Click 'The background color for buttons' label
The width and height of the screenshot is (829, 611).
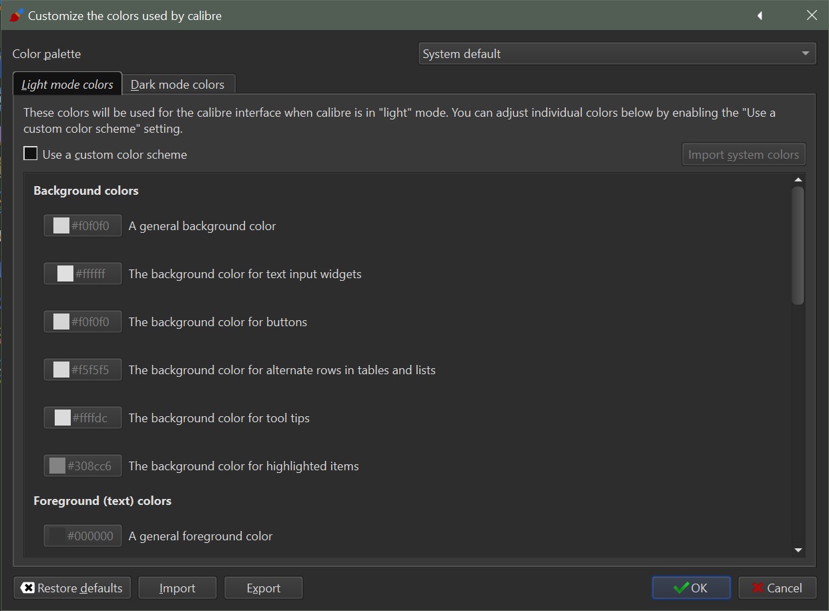[x=218, y=322]
